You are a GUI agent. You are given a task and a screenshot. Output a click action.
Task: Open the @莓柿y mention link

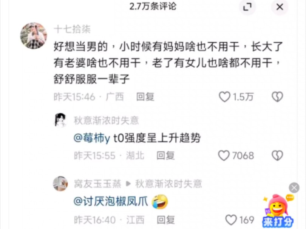coord(92,138)
